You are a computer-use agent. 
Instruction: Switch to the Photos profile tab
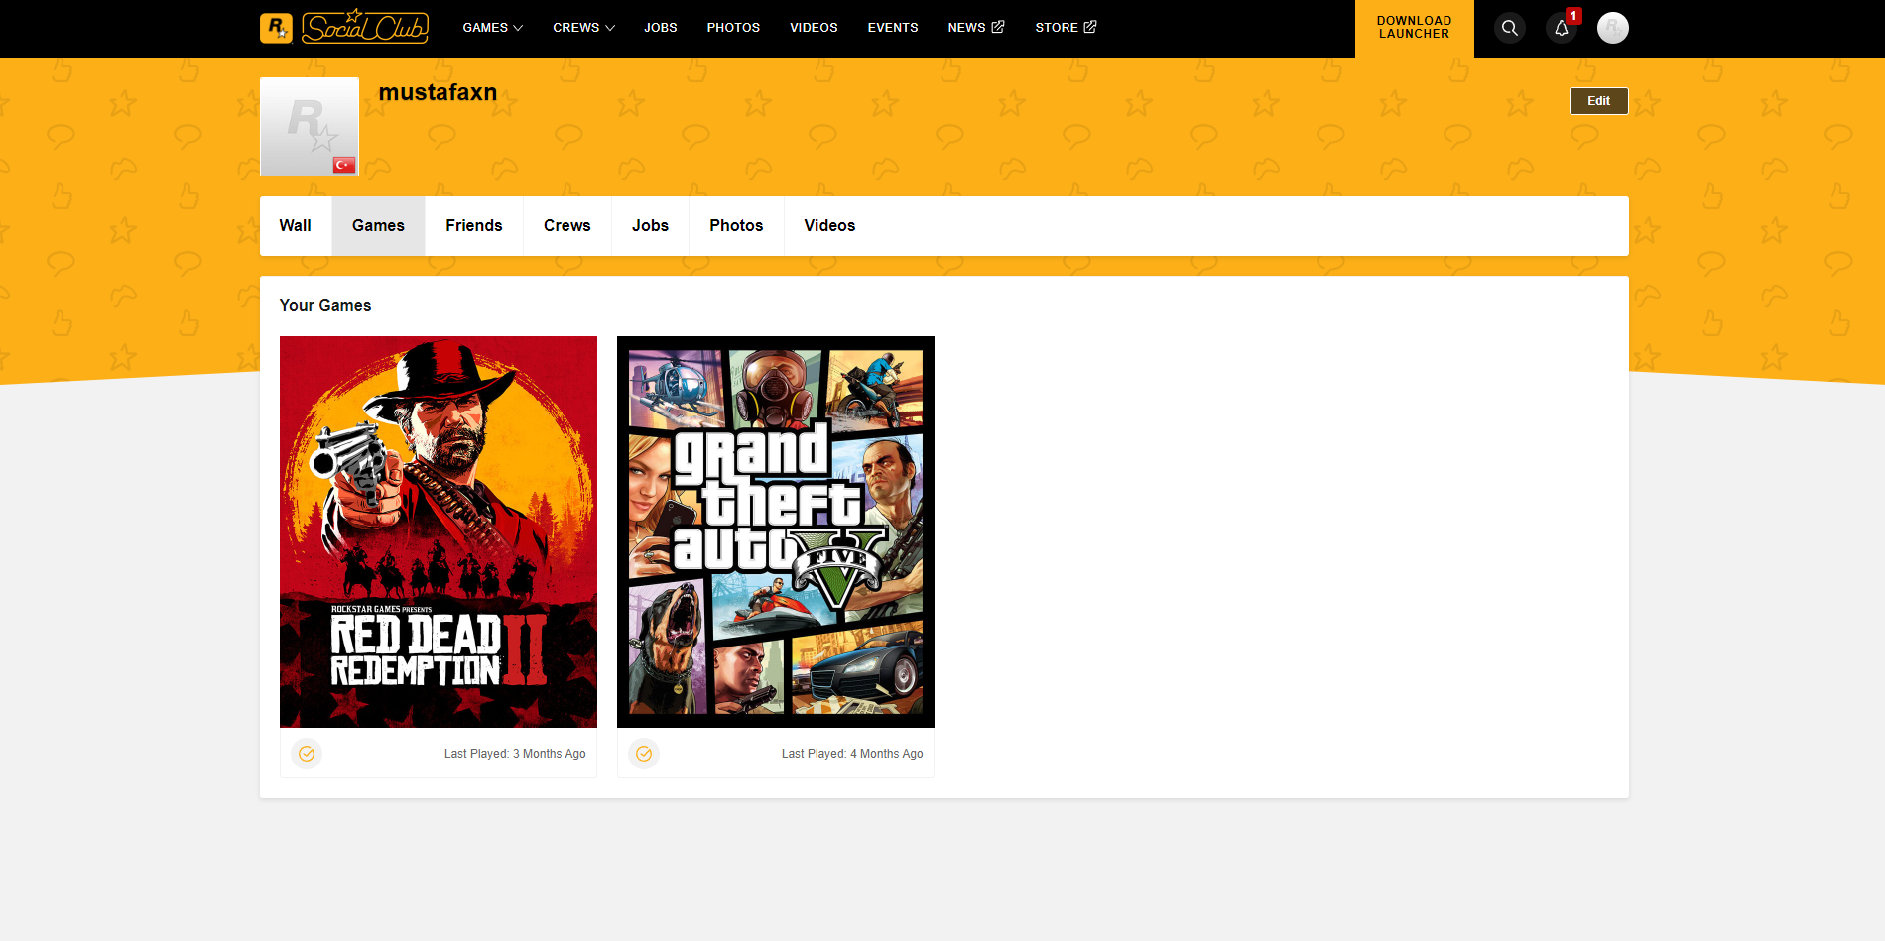point(736,226)
